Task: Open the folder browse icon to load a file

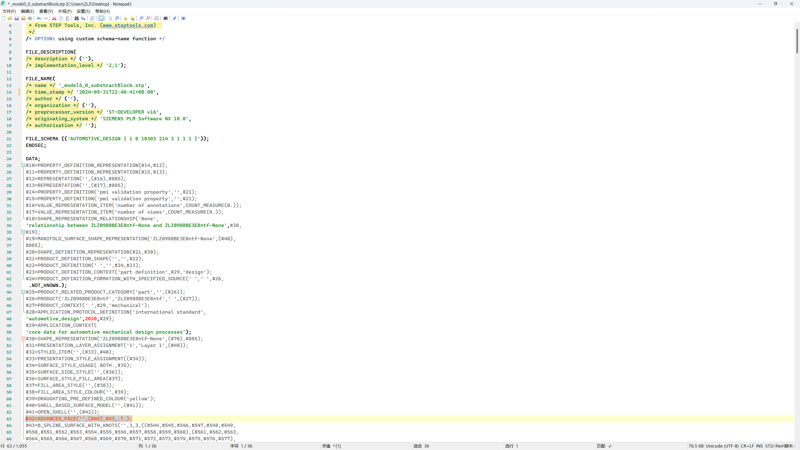Action: (10, 18)
